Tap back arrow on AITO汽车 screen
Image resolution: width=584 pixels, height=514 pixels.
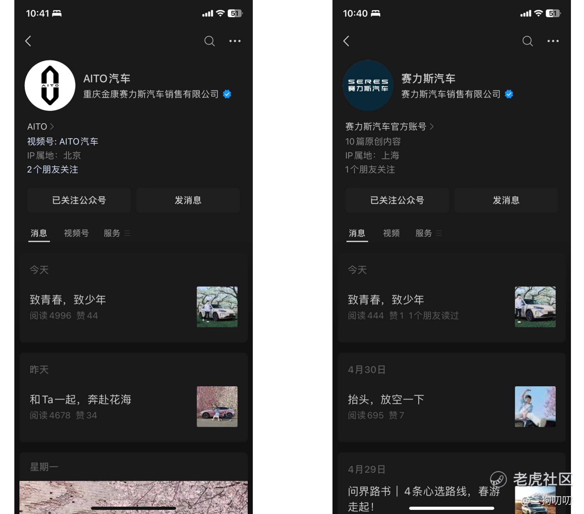coord(28,41)
